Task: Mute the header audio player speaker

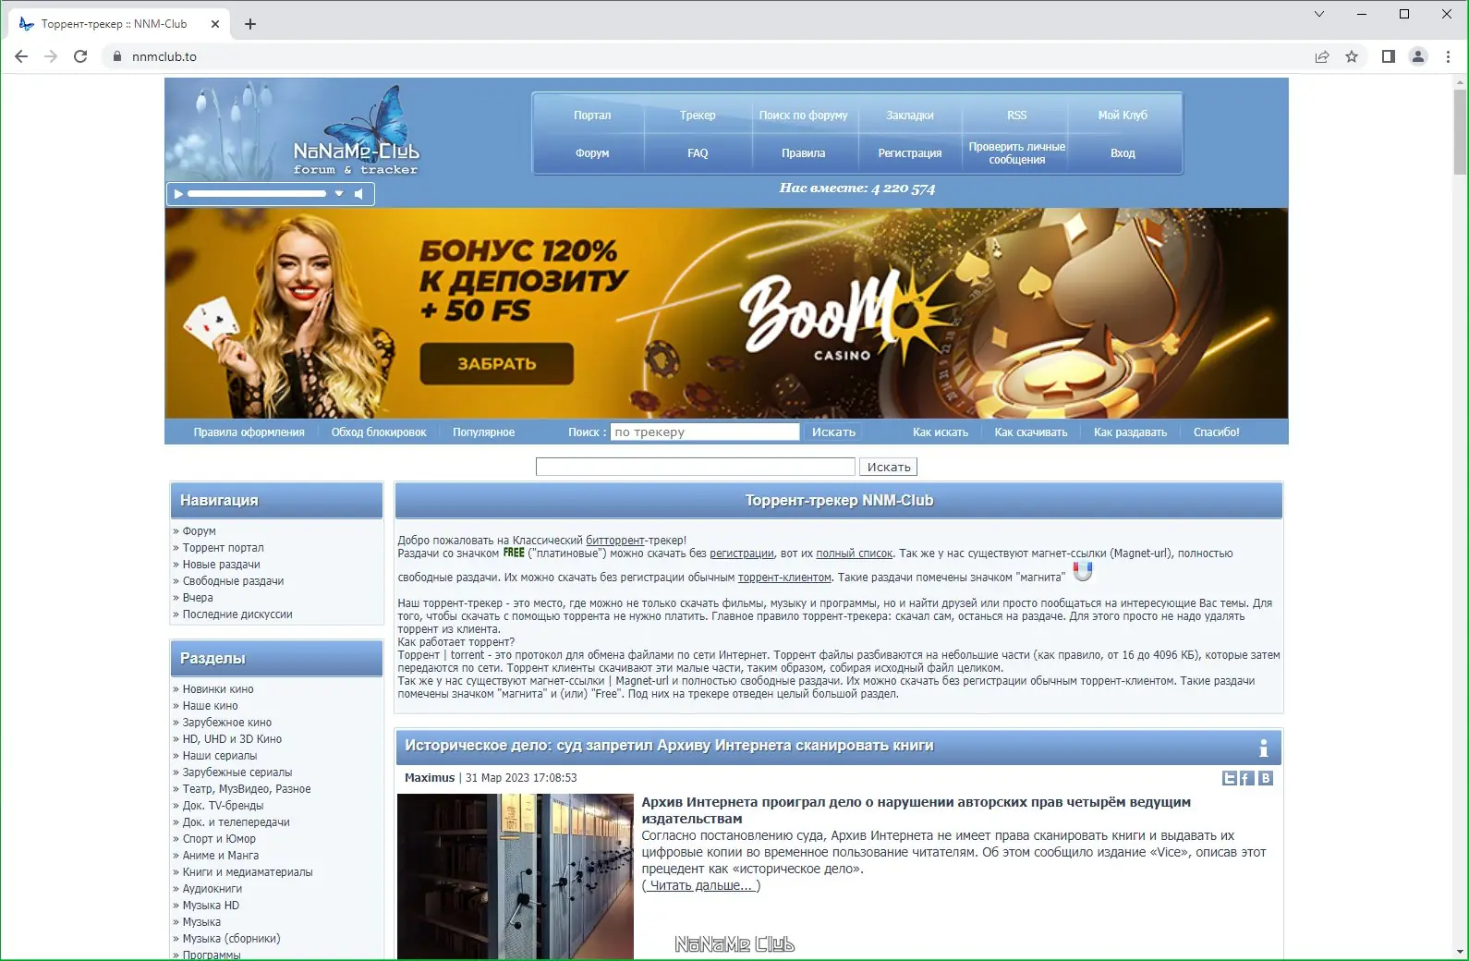Action: [358, 194]
